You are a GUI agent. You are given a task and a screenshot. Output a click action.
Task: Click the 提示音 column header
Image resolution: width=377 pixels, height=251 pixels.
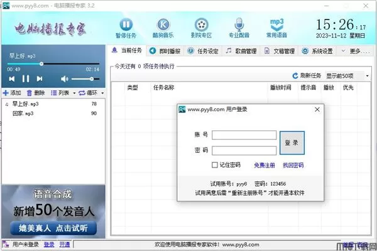click(x=309, y=88)
